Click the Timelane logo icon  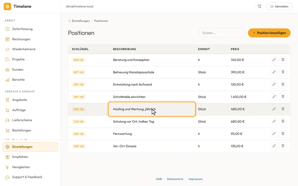pyautogui.click(x=7, y=7)
